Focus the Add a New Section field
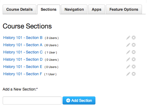 (x=32, y=100)
